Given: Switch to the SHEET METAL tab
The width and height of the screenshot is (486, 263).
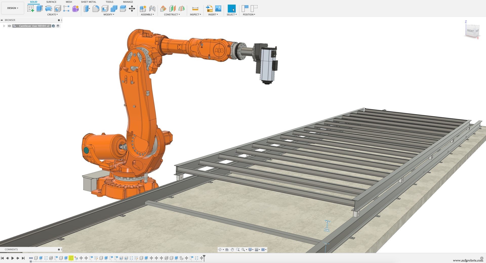Looking at the screenshot, I should (88, 2).
